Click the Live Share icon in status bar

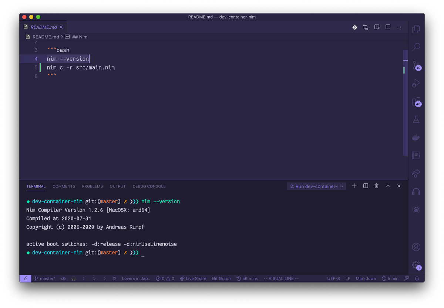click(193, 278)
